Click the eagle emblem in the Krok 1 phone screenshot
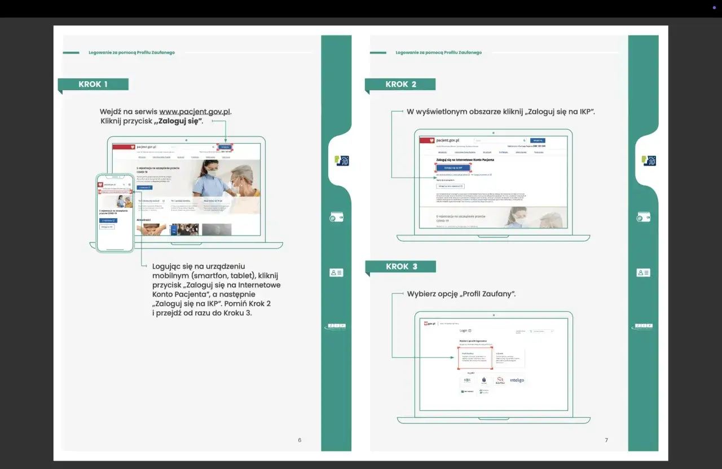The image size is (722, 469). point(101,184)
